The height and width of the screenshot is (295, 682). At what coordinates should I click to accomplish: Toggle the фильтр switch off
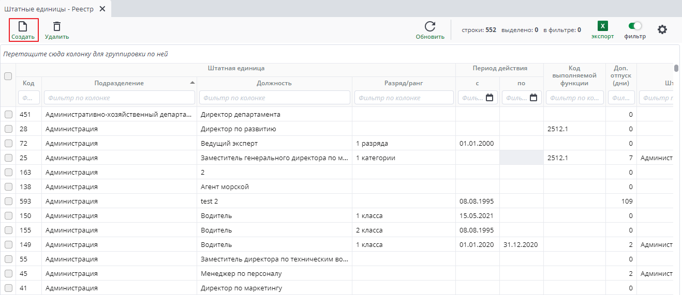635,26
